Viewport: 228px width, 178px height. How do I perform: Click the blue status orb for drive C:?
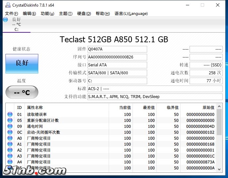5,19
